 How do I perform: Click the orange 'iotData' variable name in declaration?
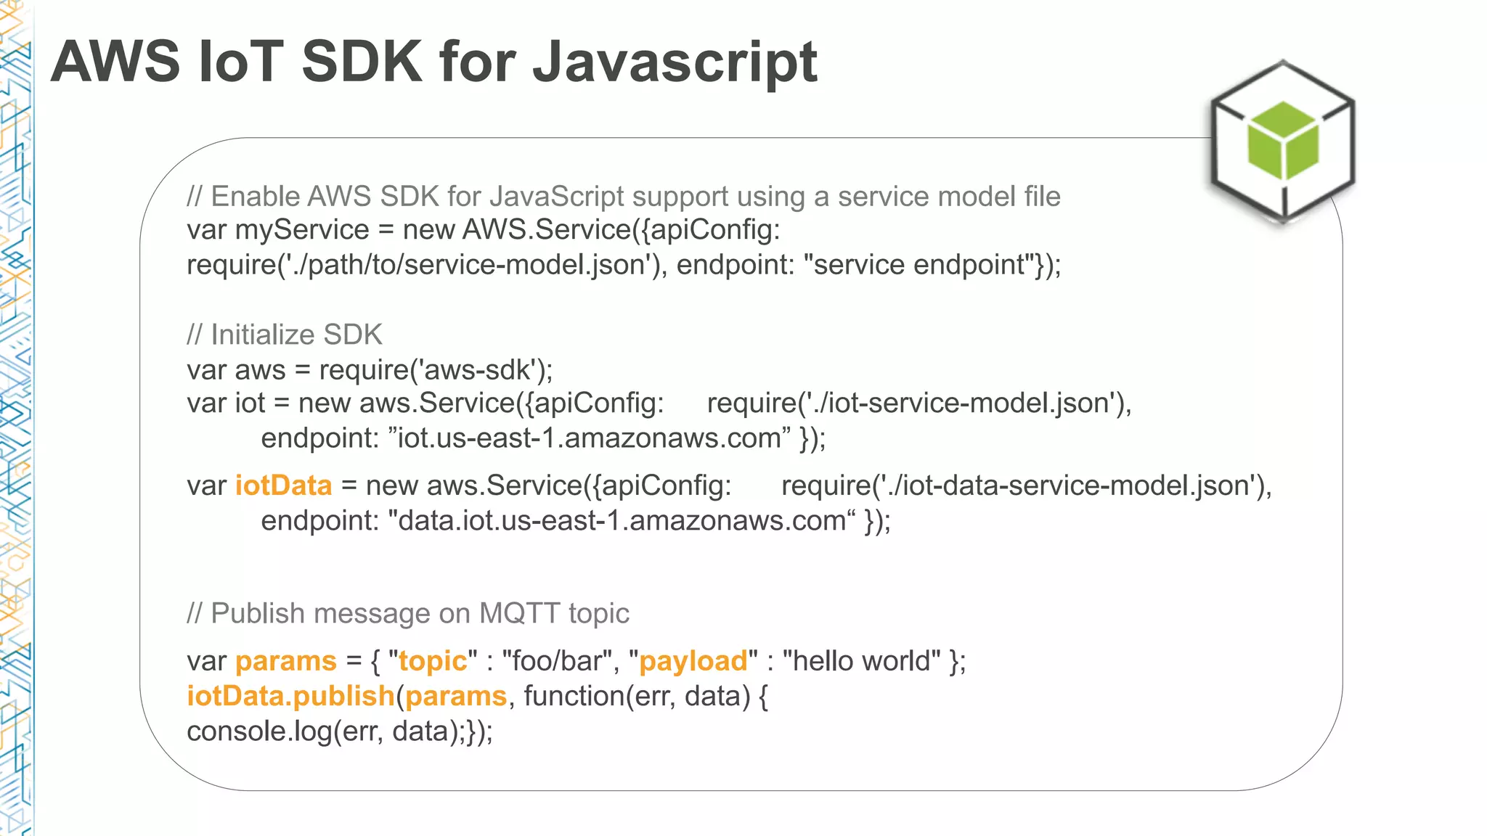283,485
